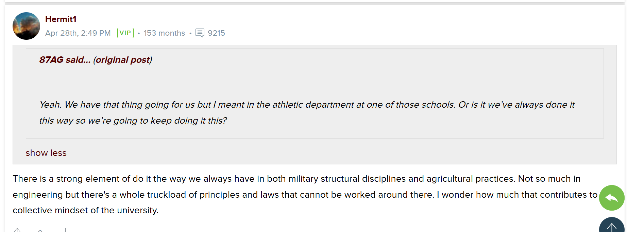This screenshot has width=628, height=232.
Task: Click the 153 months membership text
Action: pos(164,33)
